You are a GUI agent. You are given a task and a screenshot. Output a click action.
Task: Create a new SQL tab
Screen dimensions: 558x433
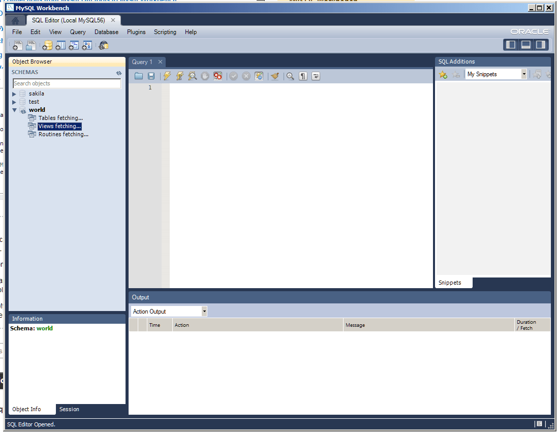[17, 45]
